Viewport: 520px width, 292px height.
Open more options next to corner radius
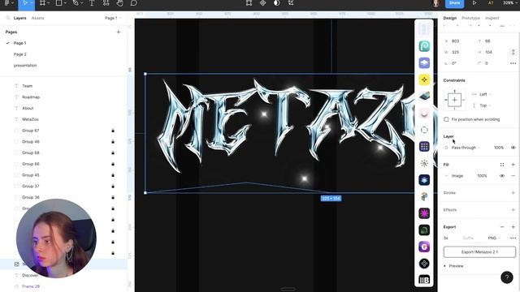(513, 63)
